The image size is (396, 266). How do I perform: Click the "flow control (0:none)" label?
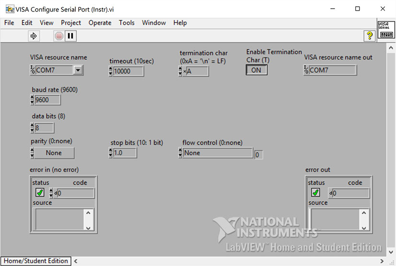click(212, 143)
